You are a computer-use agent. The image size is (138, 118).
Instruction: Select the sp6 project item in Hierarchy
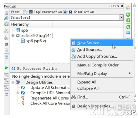click(25, 30)
